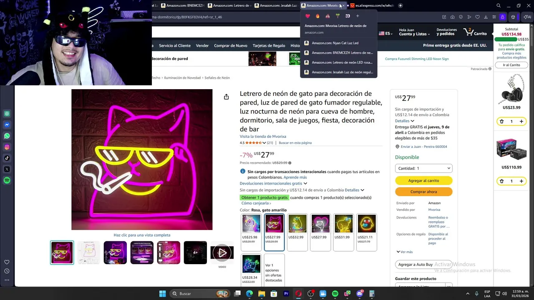Select the duck neon option US$21.11
This screenshot has width=534, height=300.
coord(366,232)
